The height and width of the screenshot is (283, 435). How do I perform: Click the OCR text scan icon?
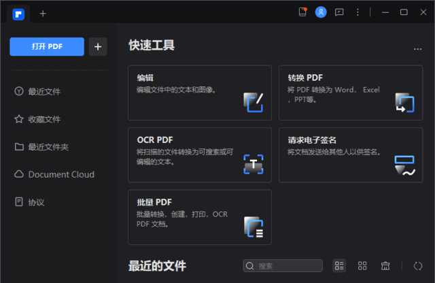pos(254,165)
